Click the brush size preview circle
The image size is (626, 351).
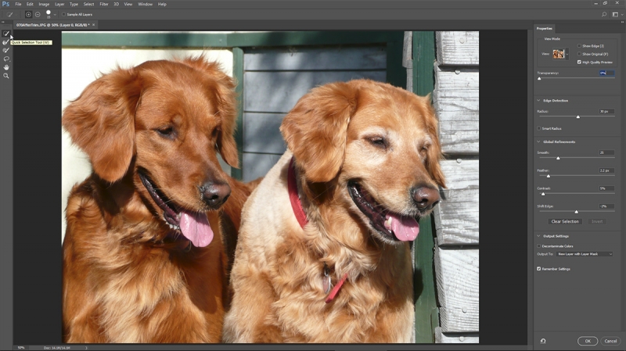click(49, 13)
